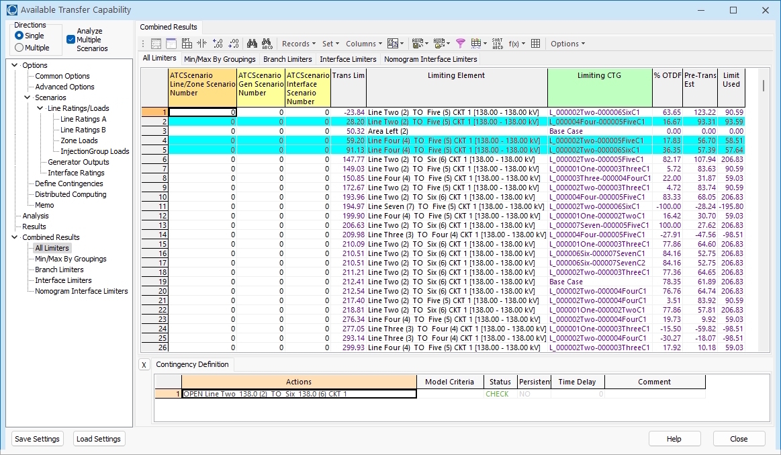Open the Records dropdown menu
Image resolution: width=781 pixels, height=455 pixels.
298,44
